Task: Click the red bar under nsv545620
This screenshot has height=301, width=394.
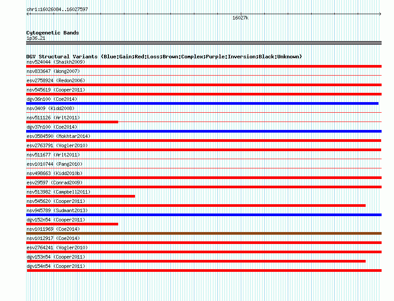Action: click(x=196, y=206)
